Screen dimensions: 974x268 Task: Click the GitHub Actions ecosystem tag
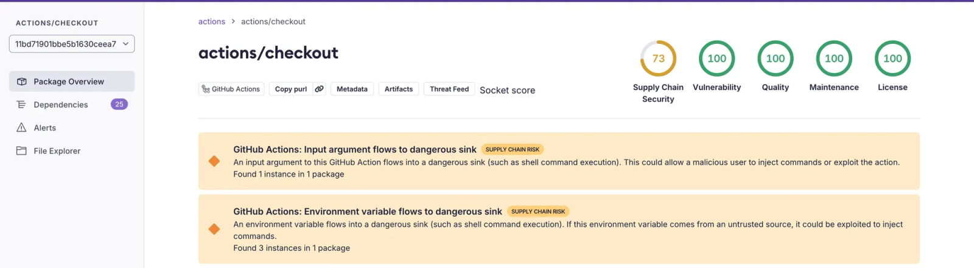click(x=231, y=89)
